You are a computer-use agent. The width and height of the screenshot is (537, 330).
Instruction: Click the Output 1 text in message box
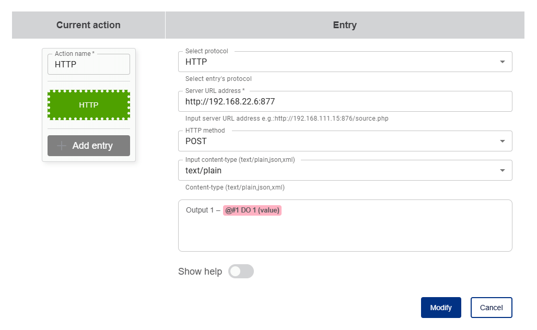tap(200, 210)
